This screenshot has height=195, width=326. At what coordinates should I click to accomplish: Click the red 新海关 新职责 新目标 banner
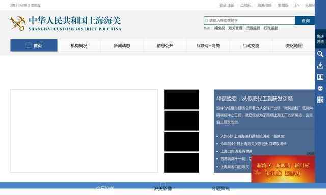(x=283, y=169)
